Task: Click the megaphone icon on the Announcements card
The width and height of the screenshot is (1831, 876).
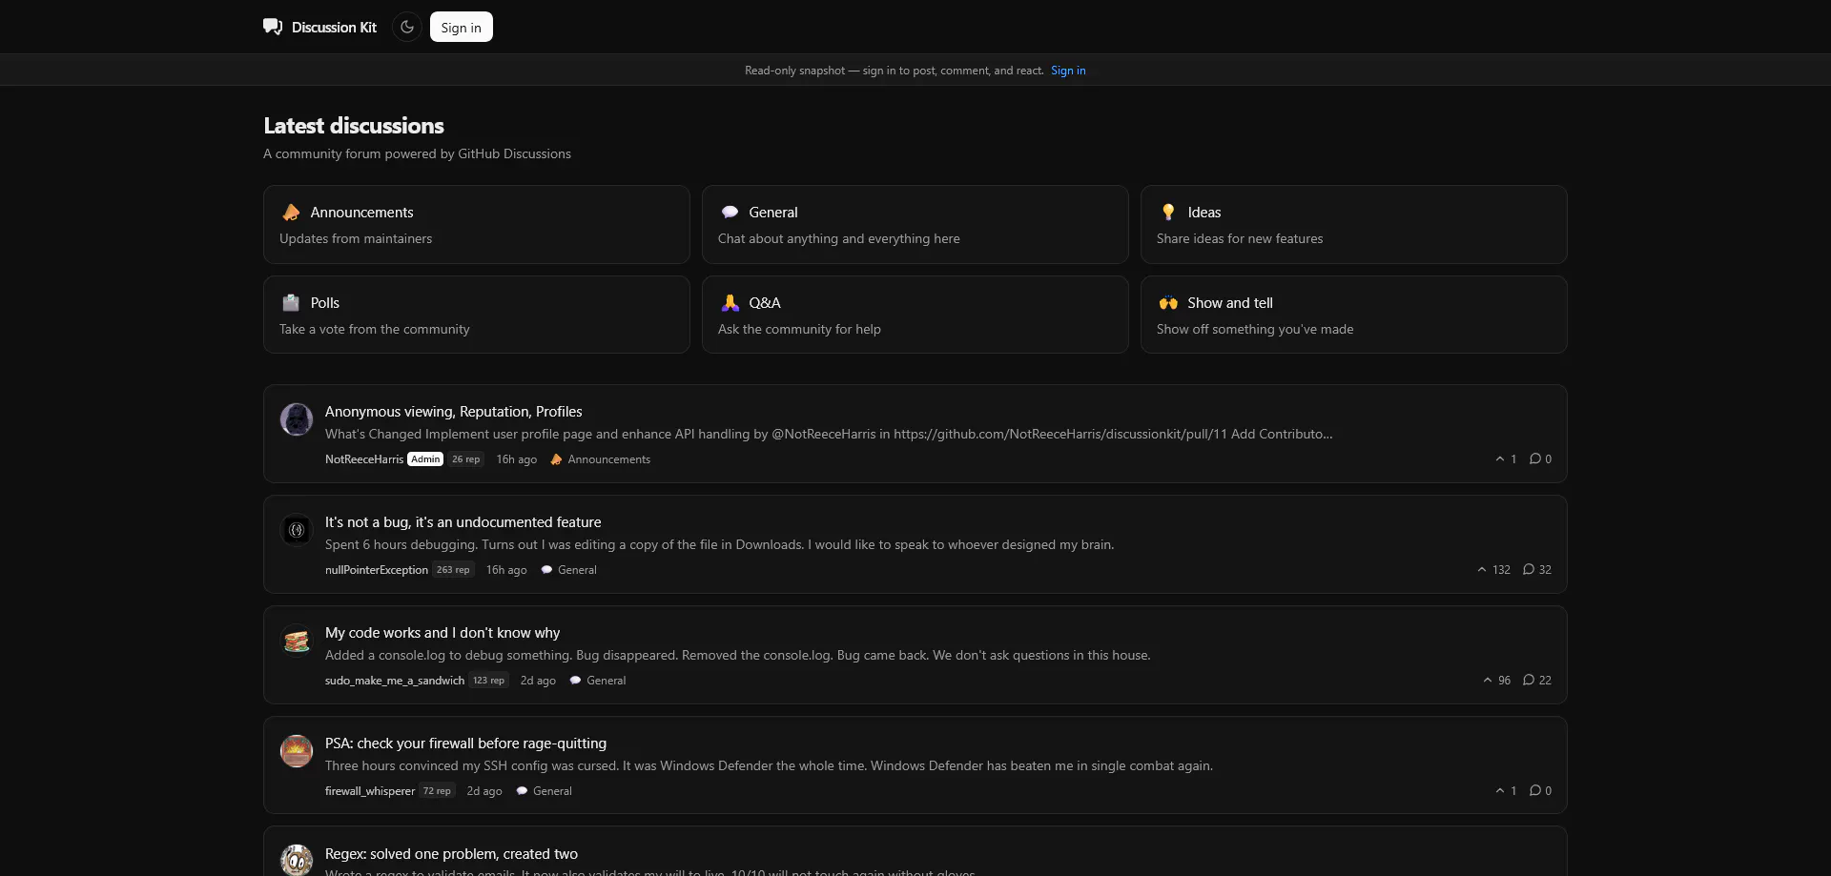Action: pos(291,212)
